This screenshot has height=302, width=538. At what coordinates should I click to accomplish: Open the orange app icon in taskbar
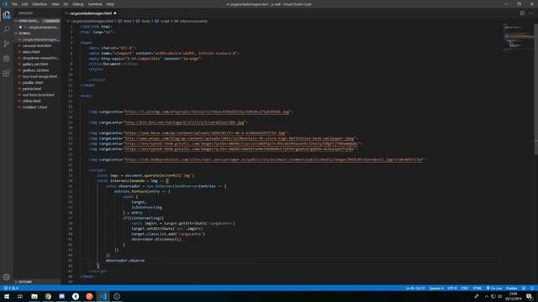point(89,296)
